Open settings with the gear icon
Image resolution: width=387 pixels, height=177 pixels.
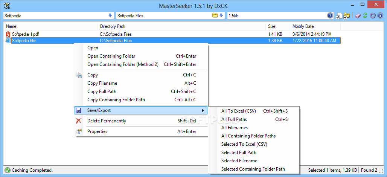373,15
